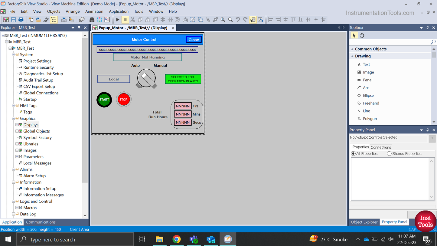Click the rotate tool in Toolbox
This screenshot has width=437, height=246.
tap(362, 35)
